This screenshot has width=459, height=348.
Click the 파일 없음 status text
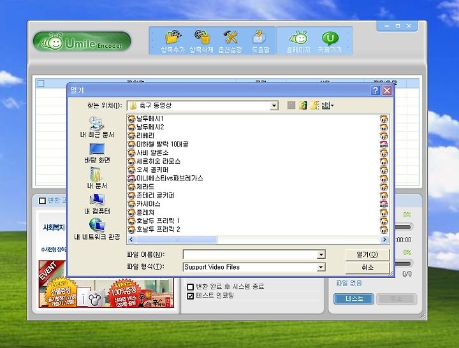(x=349, y=283)
